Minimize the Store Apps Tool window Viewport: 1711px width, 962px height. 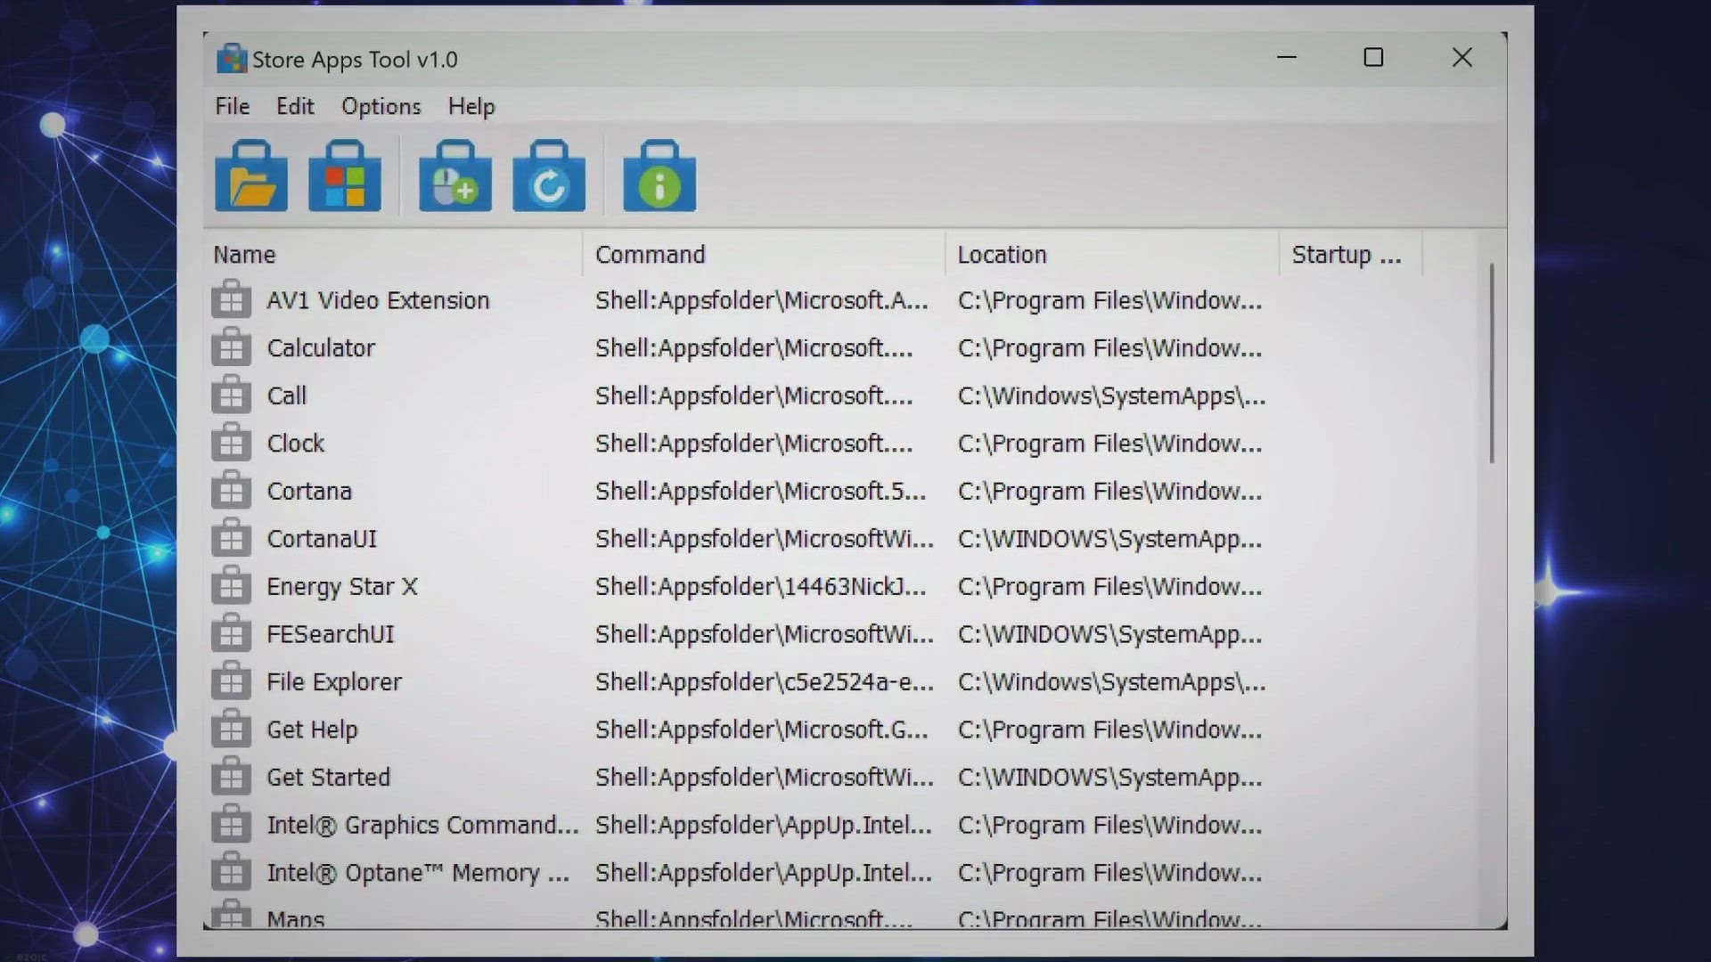[x=1287, y=58]
